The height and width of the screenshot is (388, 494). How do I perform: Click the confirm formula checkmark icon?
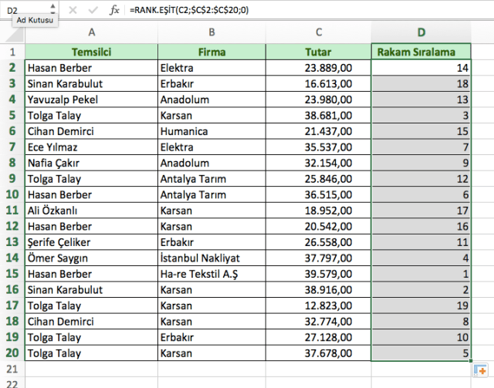(93, 10)
